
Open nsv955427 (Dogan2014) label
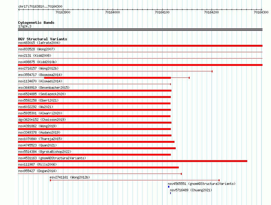pos(37,171)
